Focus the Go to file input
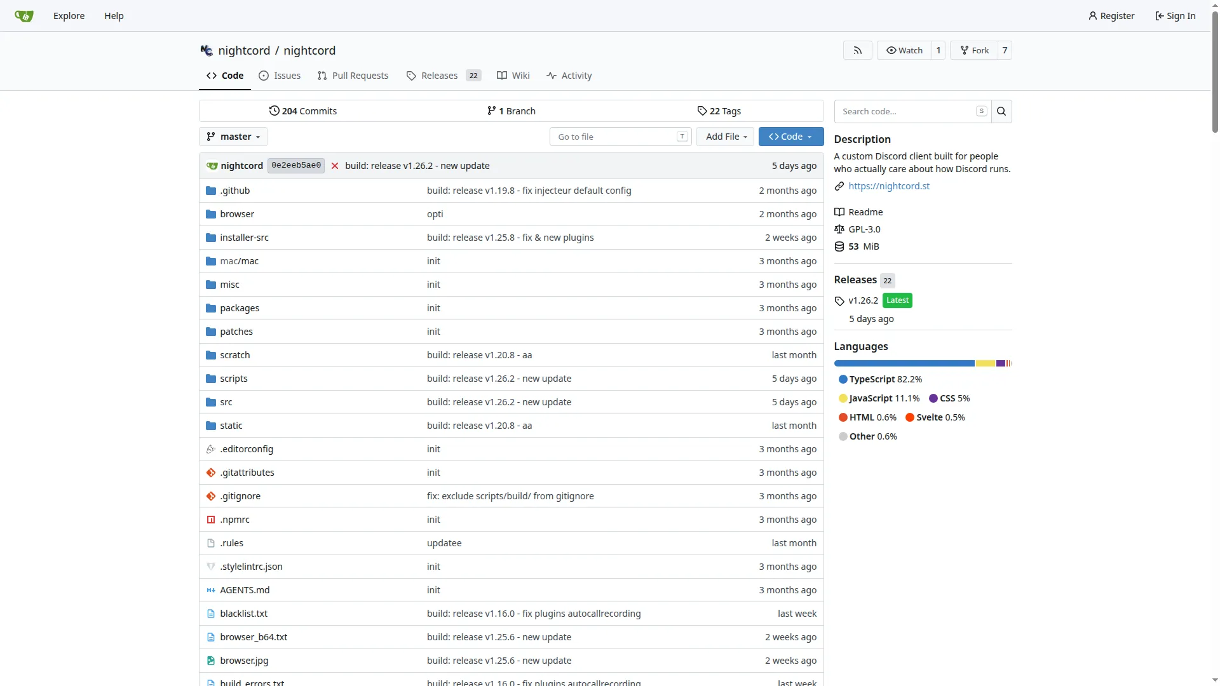Image resolution: width=1220 pixels, height=686 pixels. (620, 137)
